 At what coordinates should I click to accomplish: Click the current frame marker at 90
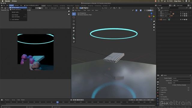pos(57,102)
